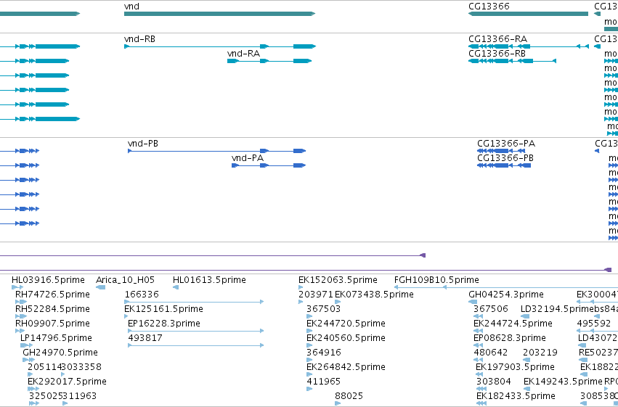Click the RH52284.5prime label
The image size is (618, 407).
[x=52, y=309]
